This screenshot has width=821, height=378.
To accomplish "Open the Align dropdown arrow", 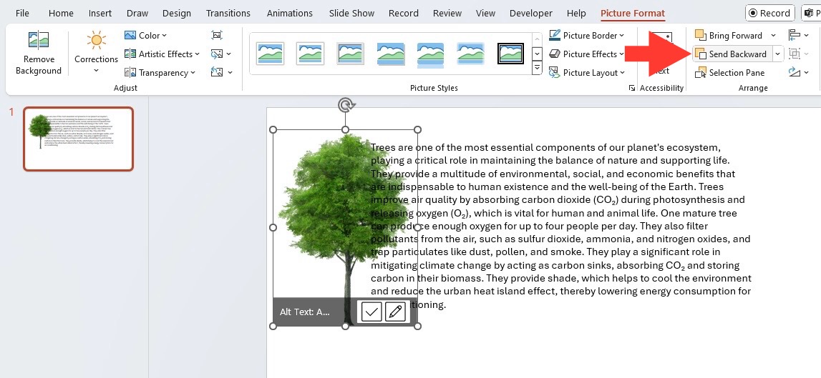I will (807, 36).
